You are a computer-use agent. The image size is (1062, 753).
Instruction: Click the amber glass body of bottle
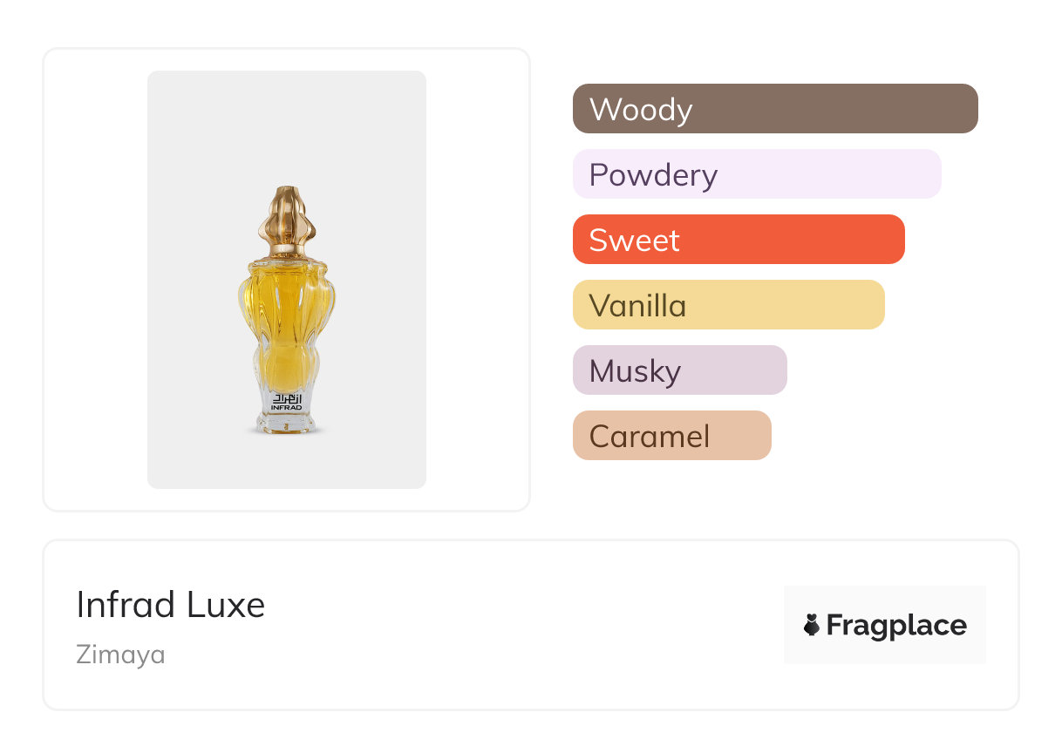pyautogui.click(x=286, y=322)
